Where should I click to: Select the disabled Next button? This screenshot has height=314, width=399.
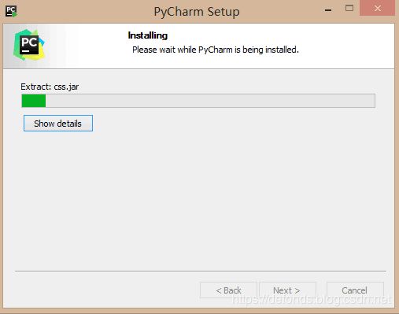[x=287, y=290]
